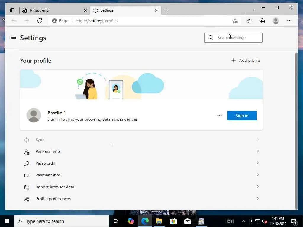Click the muted volume tray icon
This screenshot has height=227, width=303.
coord(264,221)
